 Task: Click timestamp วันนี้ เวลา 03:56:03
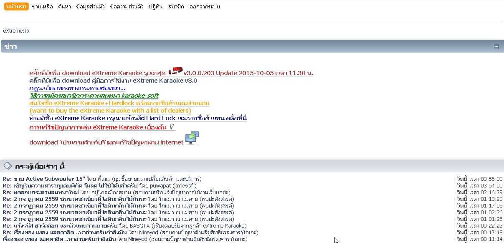tap(479, 179)
